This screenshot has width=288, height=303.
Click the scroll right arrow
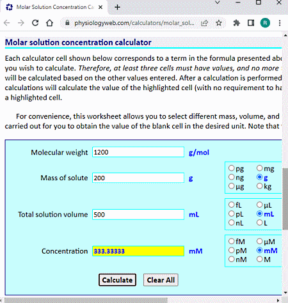278,300
